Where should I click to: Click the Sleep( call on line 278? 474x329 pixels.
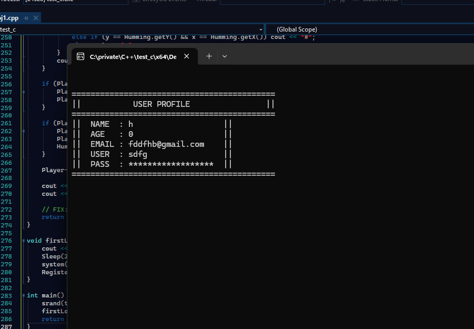pos(54,256)
